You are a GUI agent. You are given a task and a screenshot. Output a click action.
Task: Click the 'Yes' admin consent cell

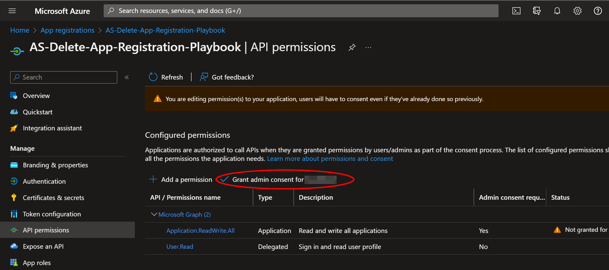coord(483,231)
